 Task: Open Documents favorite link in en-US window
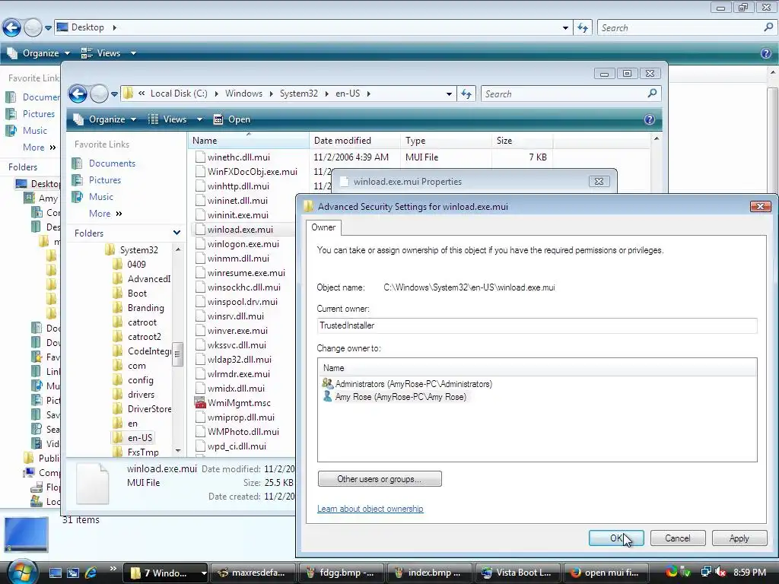pos(112,163)
